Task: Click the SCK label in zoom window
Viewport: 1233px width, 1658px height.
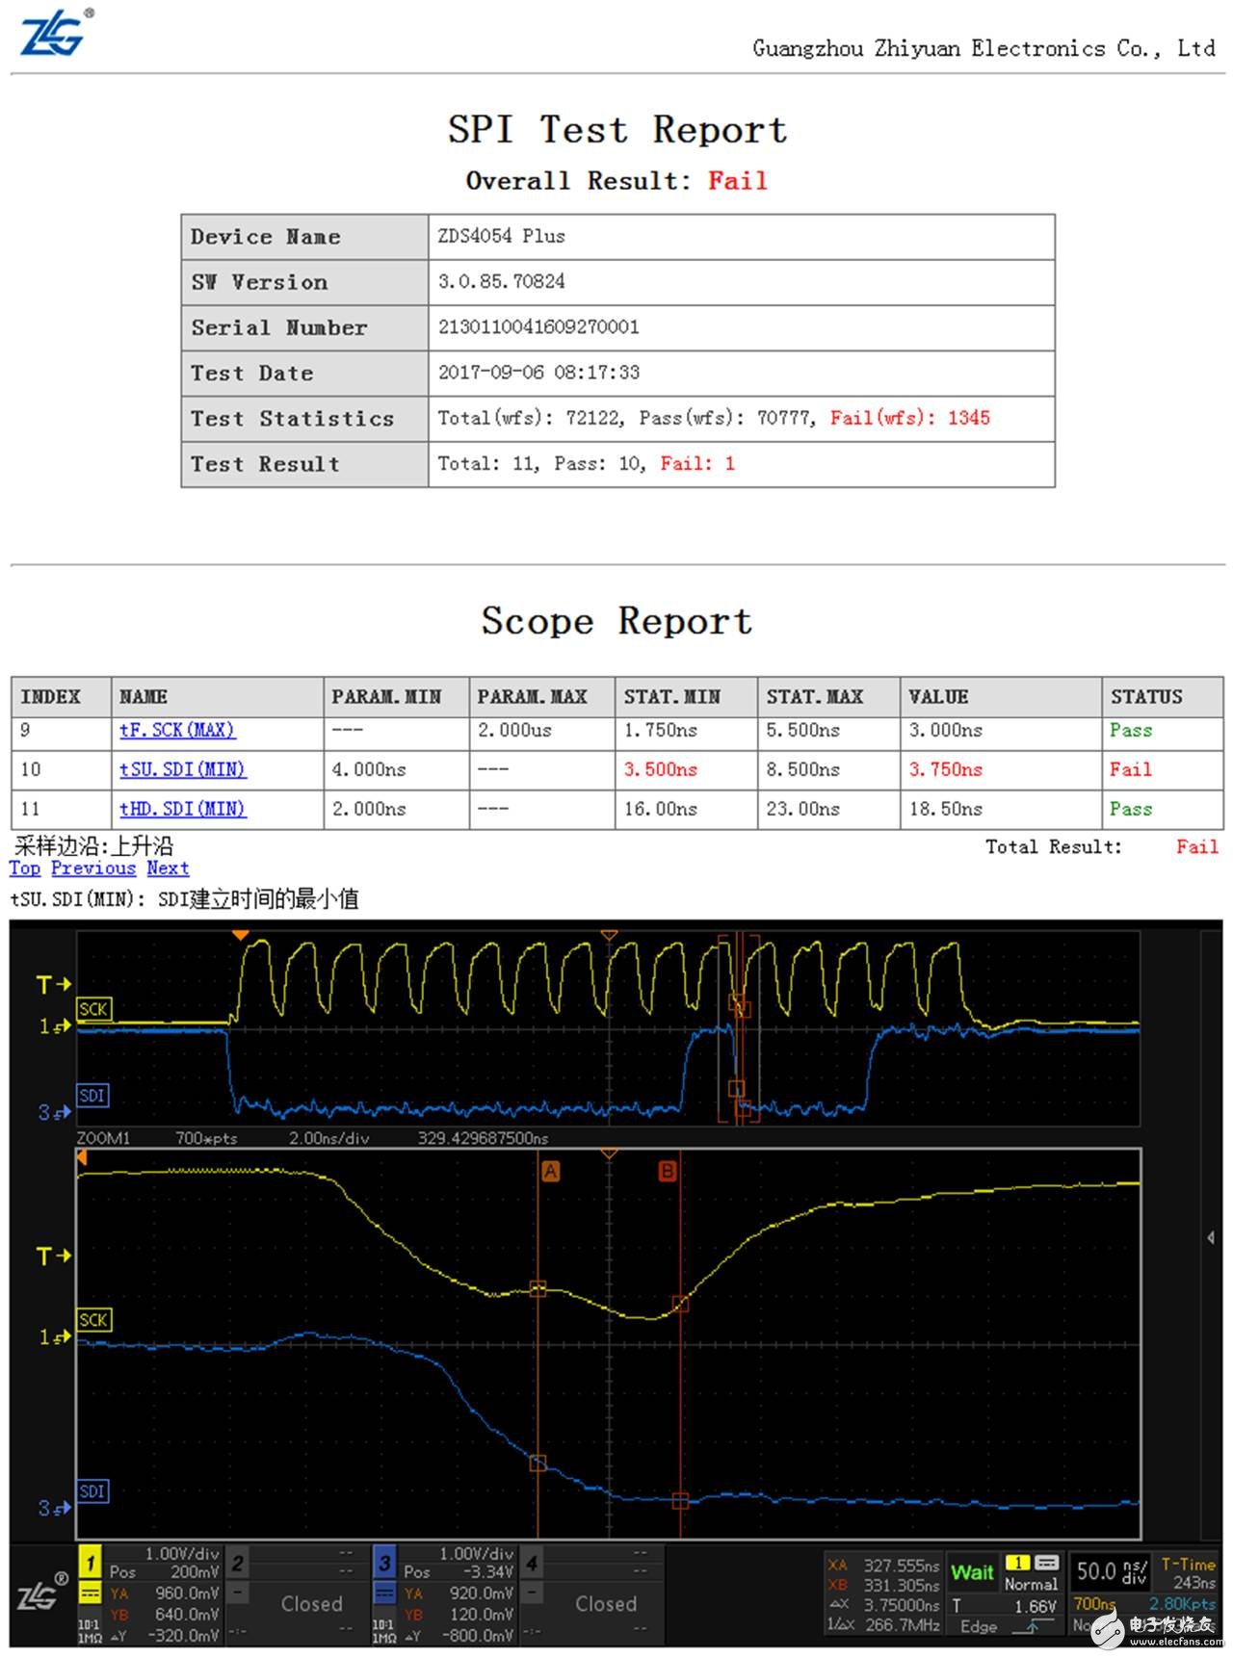Action: click(93, 1320)
